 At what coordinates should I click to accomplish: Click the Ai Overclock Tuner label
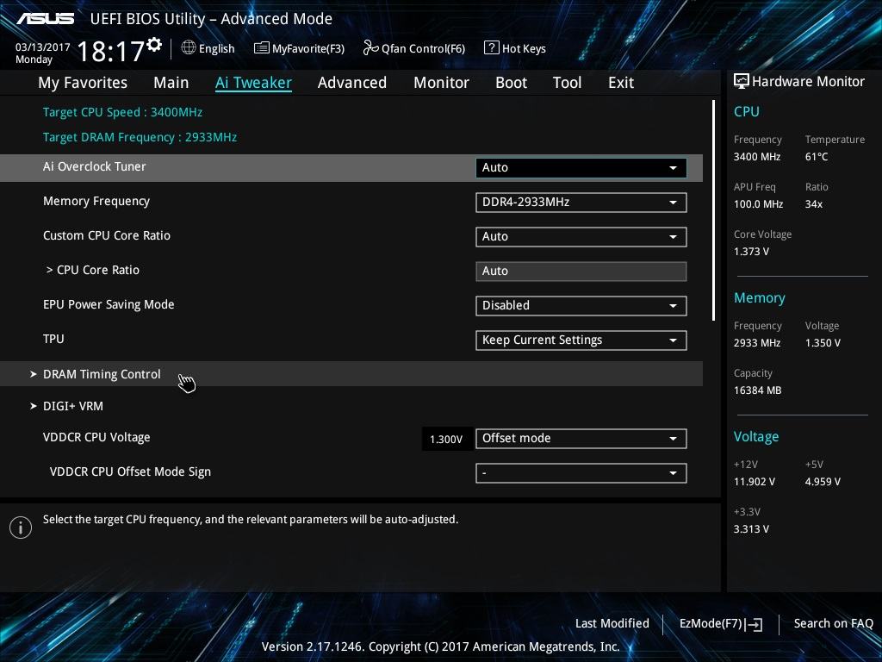95,166
